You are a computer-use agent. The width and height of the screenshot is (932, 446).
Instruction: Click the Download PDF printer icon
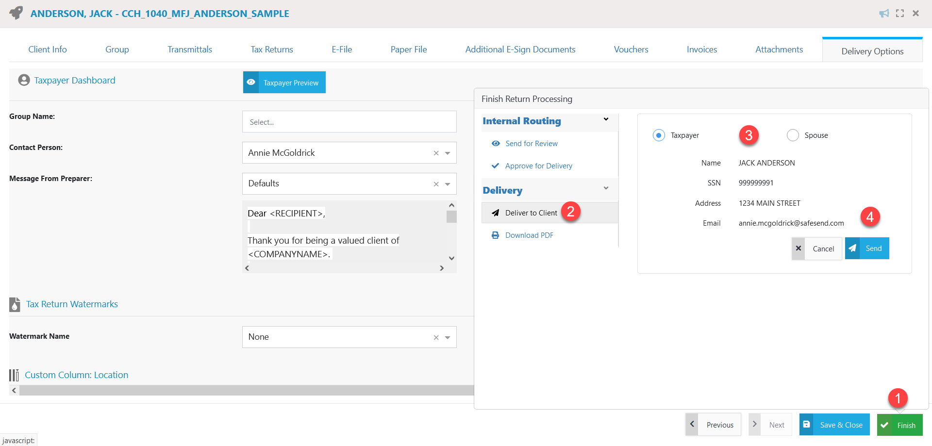coord(496,235)
